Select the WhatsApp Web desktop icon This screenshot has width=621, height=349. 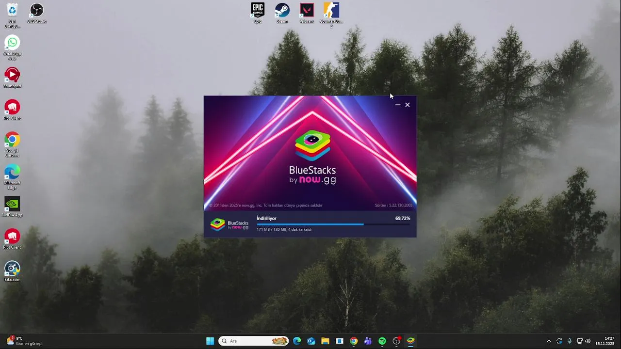click(12, 48)
